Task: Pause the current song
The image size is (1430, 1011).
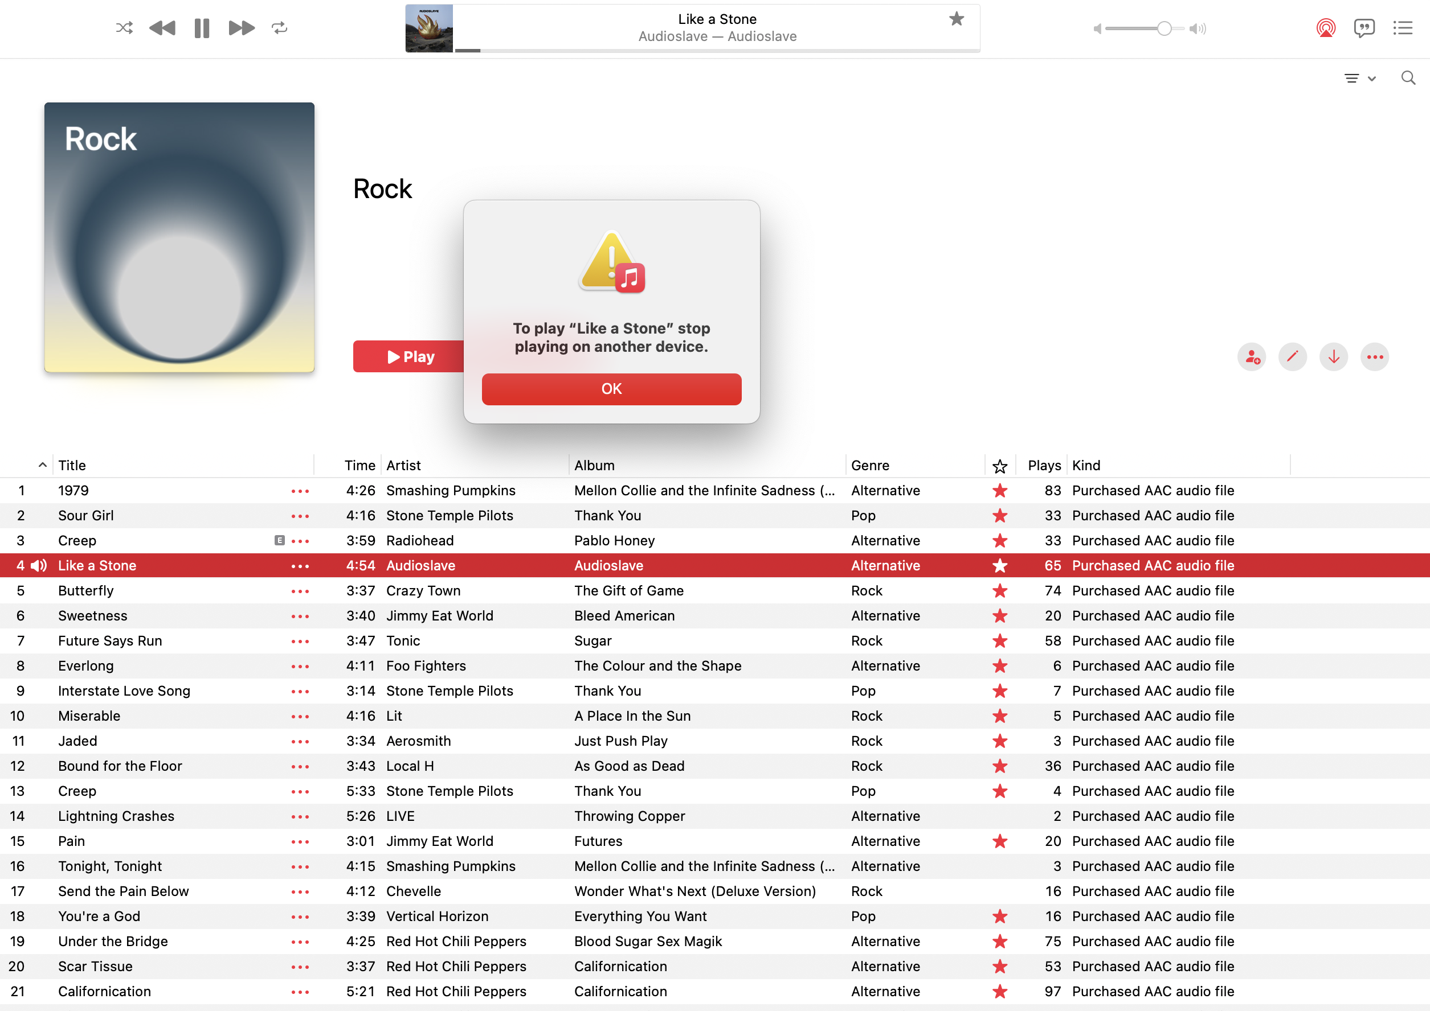Action: pyautogui.click(x=201, y=28)
